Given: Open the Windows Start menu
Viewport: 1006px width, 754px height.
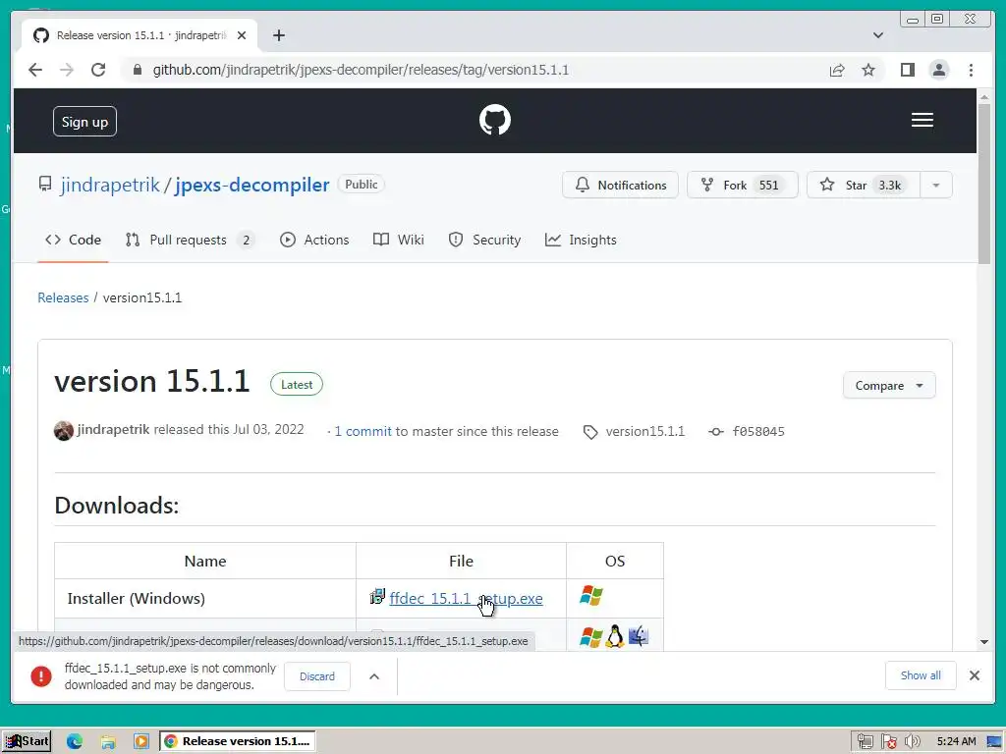Looking at the screenshot, I should tap(27, 741).
